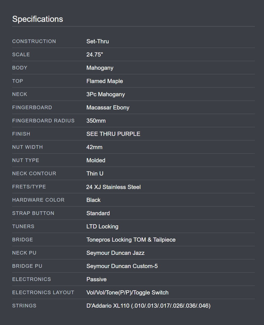Click the Vol/Vol/Tone(P/P)/Toggle Switch text
The image size is (264, 325).
127,293
